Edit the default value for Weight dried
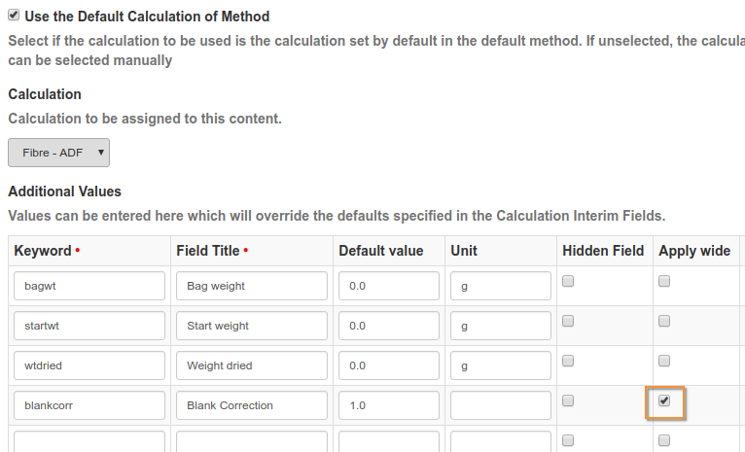The image size is (745, 452). coord(389,365)
